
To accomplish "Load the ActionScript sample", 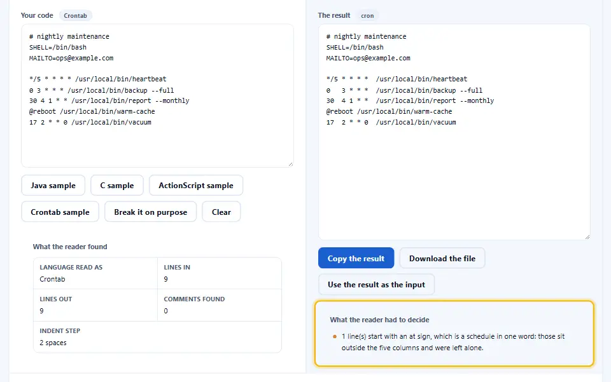I will pos(196,186).
